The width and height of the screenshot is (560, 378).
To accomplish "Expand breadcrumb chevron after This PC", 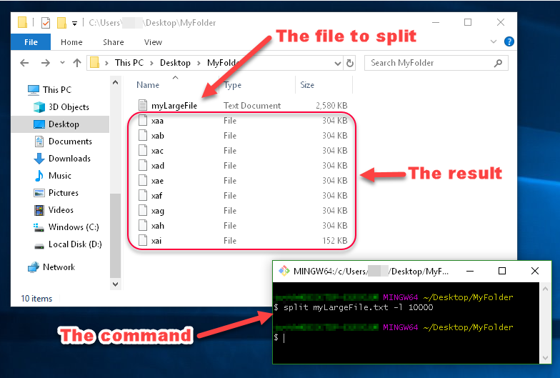I will pyautogui.click(x=151, y=63).
